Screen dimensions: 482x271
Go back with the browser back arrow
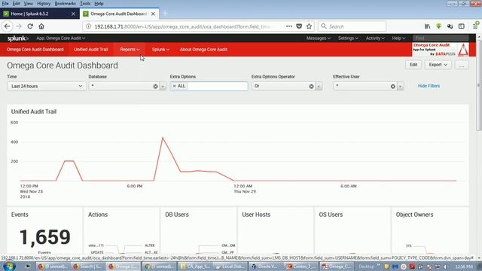click(x=7, y=26)
